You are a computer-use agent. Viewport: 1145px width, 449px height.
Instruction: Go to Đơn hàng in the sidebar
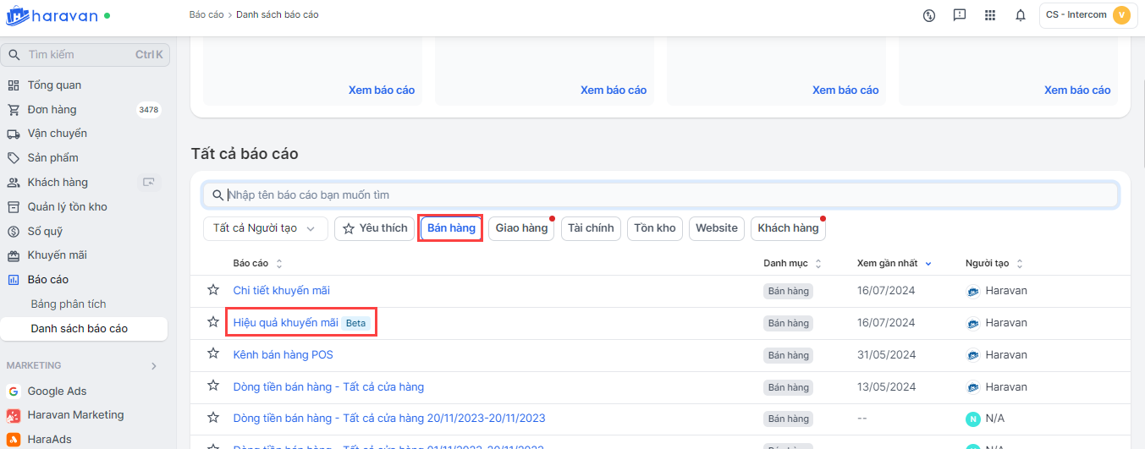point(52,109)
